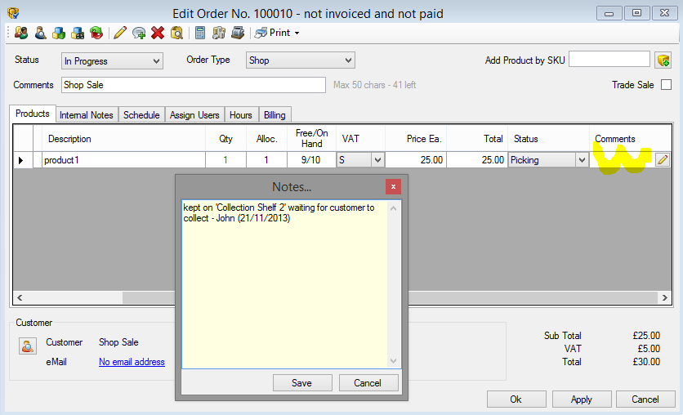683x415 pixels.
Task: Click the person with magnifier search icon
Action: 39,33
